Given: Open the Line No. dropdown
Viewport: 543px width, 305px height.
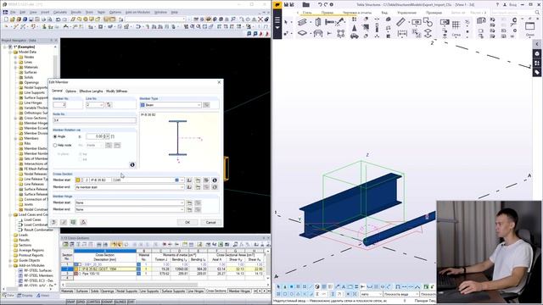Looking at the screenshot, I should coord(102,105).
